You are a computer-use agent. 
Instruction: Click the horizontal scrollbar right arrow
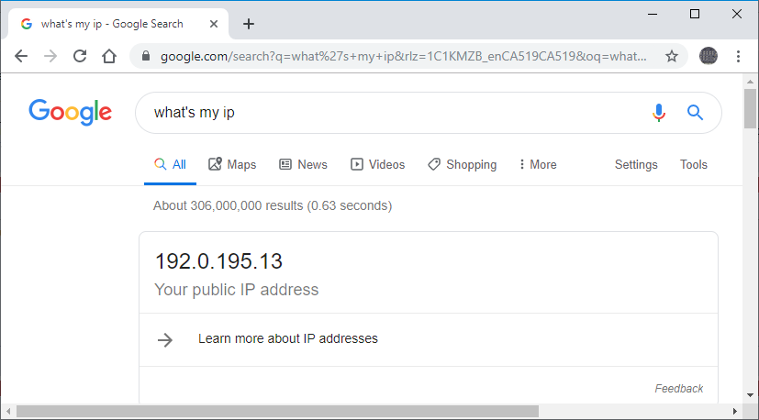735,412
